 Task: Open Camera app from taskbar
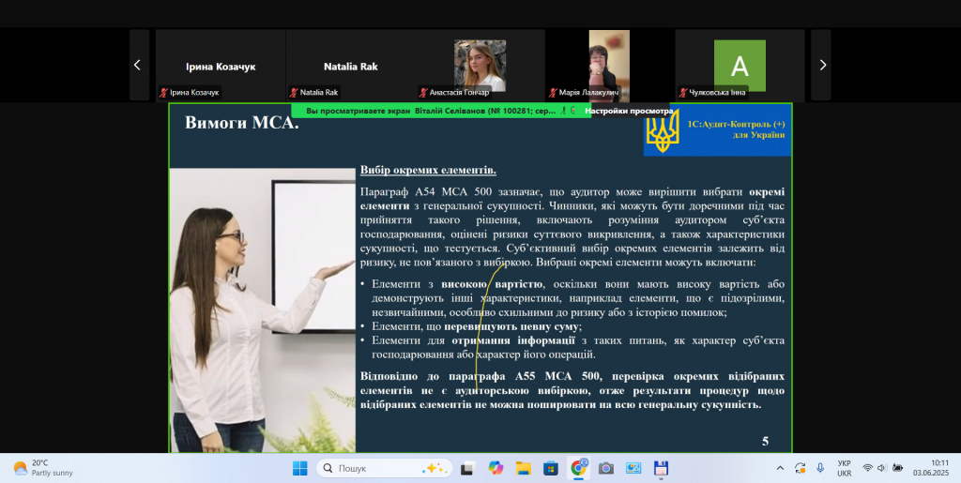[x=605, y=468]
